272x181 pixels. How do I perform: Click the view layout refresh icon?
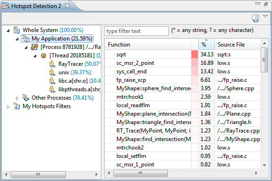tap(256, 18)
